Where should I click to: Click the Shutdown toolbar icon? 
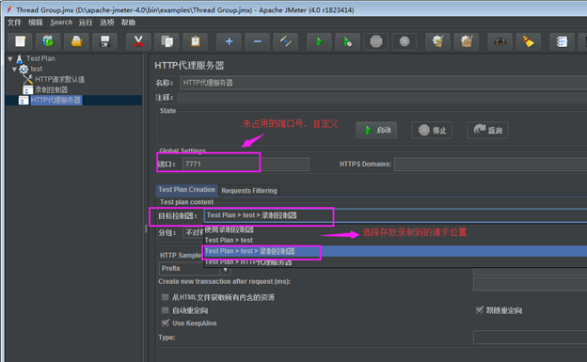(x=405, y=41)
